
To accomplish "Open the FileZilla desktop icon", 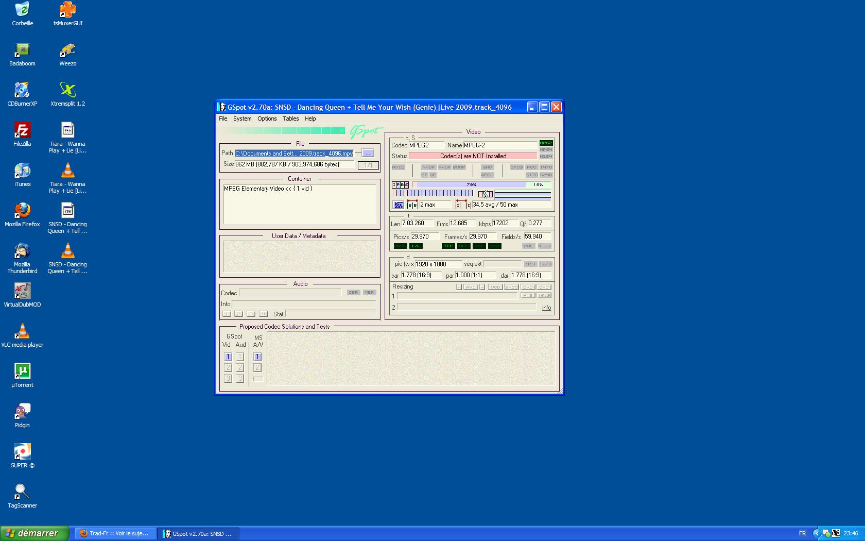I will coord(22,130).
